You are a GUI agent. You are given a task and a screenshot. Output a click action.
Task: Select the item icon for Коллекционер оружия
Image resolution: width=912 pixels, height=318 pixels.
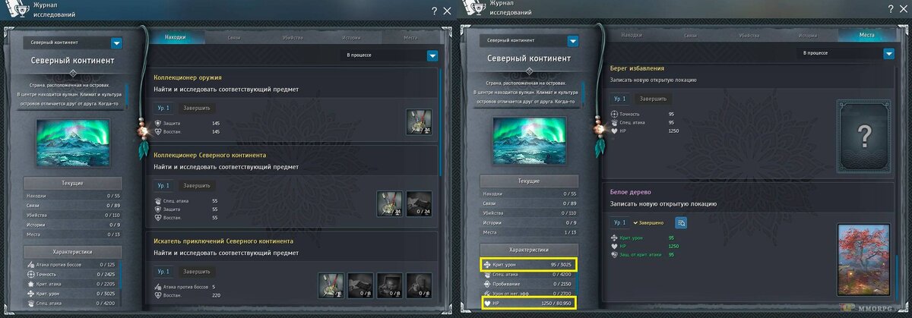[418, 121]
